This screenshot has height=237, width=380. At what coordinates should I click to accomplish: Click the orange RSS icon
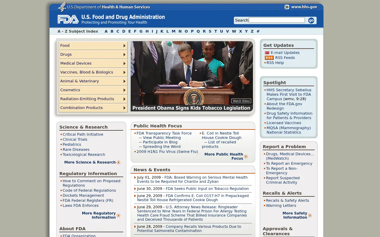(x=269, y=58)
